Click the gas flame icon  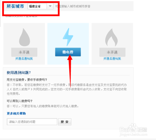111,37
